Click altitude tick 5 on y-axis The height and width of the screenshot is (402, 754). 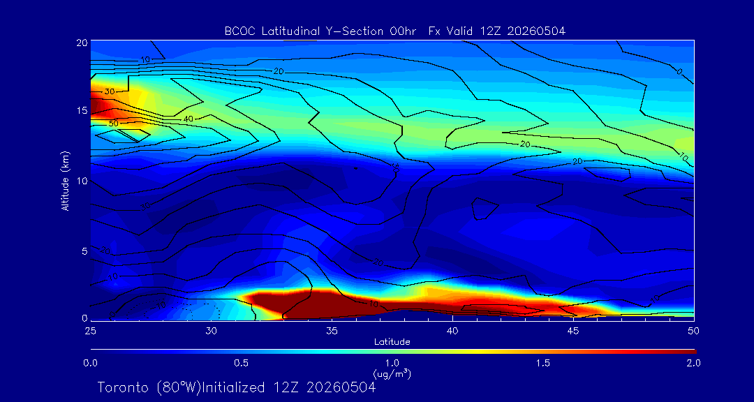(x=84, y=251)
